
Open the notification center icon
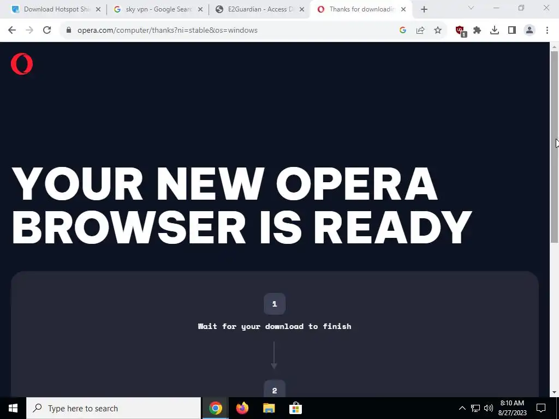[x=541, y=408]
